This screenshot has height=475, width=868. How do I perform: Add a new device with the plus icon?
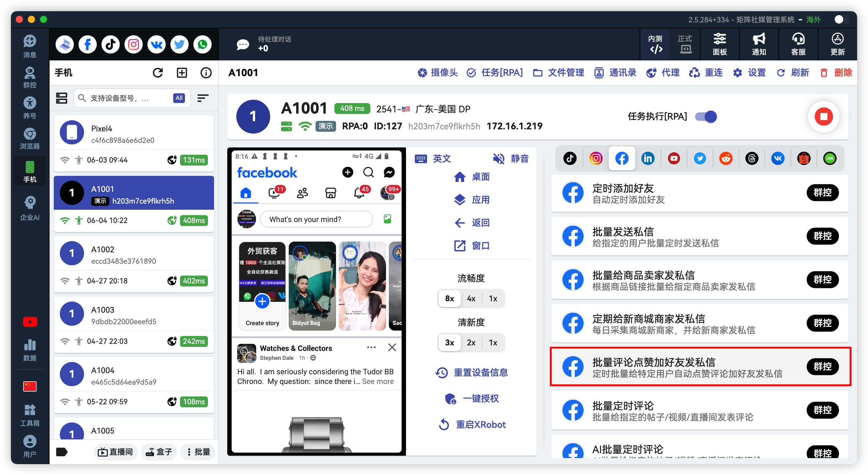pyautogui.click(x=182, y=73)
